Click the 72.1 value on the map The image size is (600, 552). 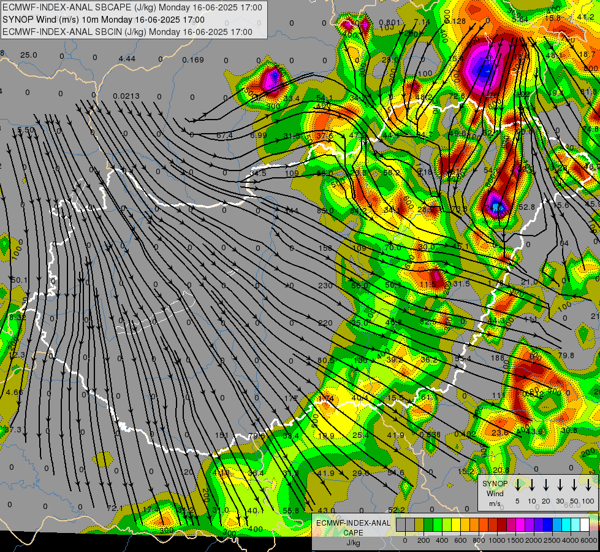[115, 508]
